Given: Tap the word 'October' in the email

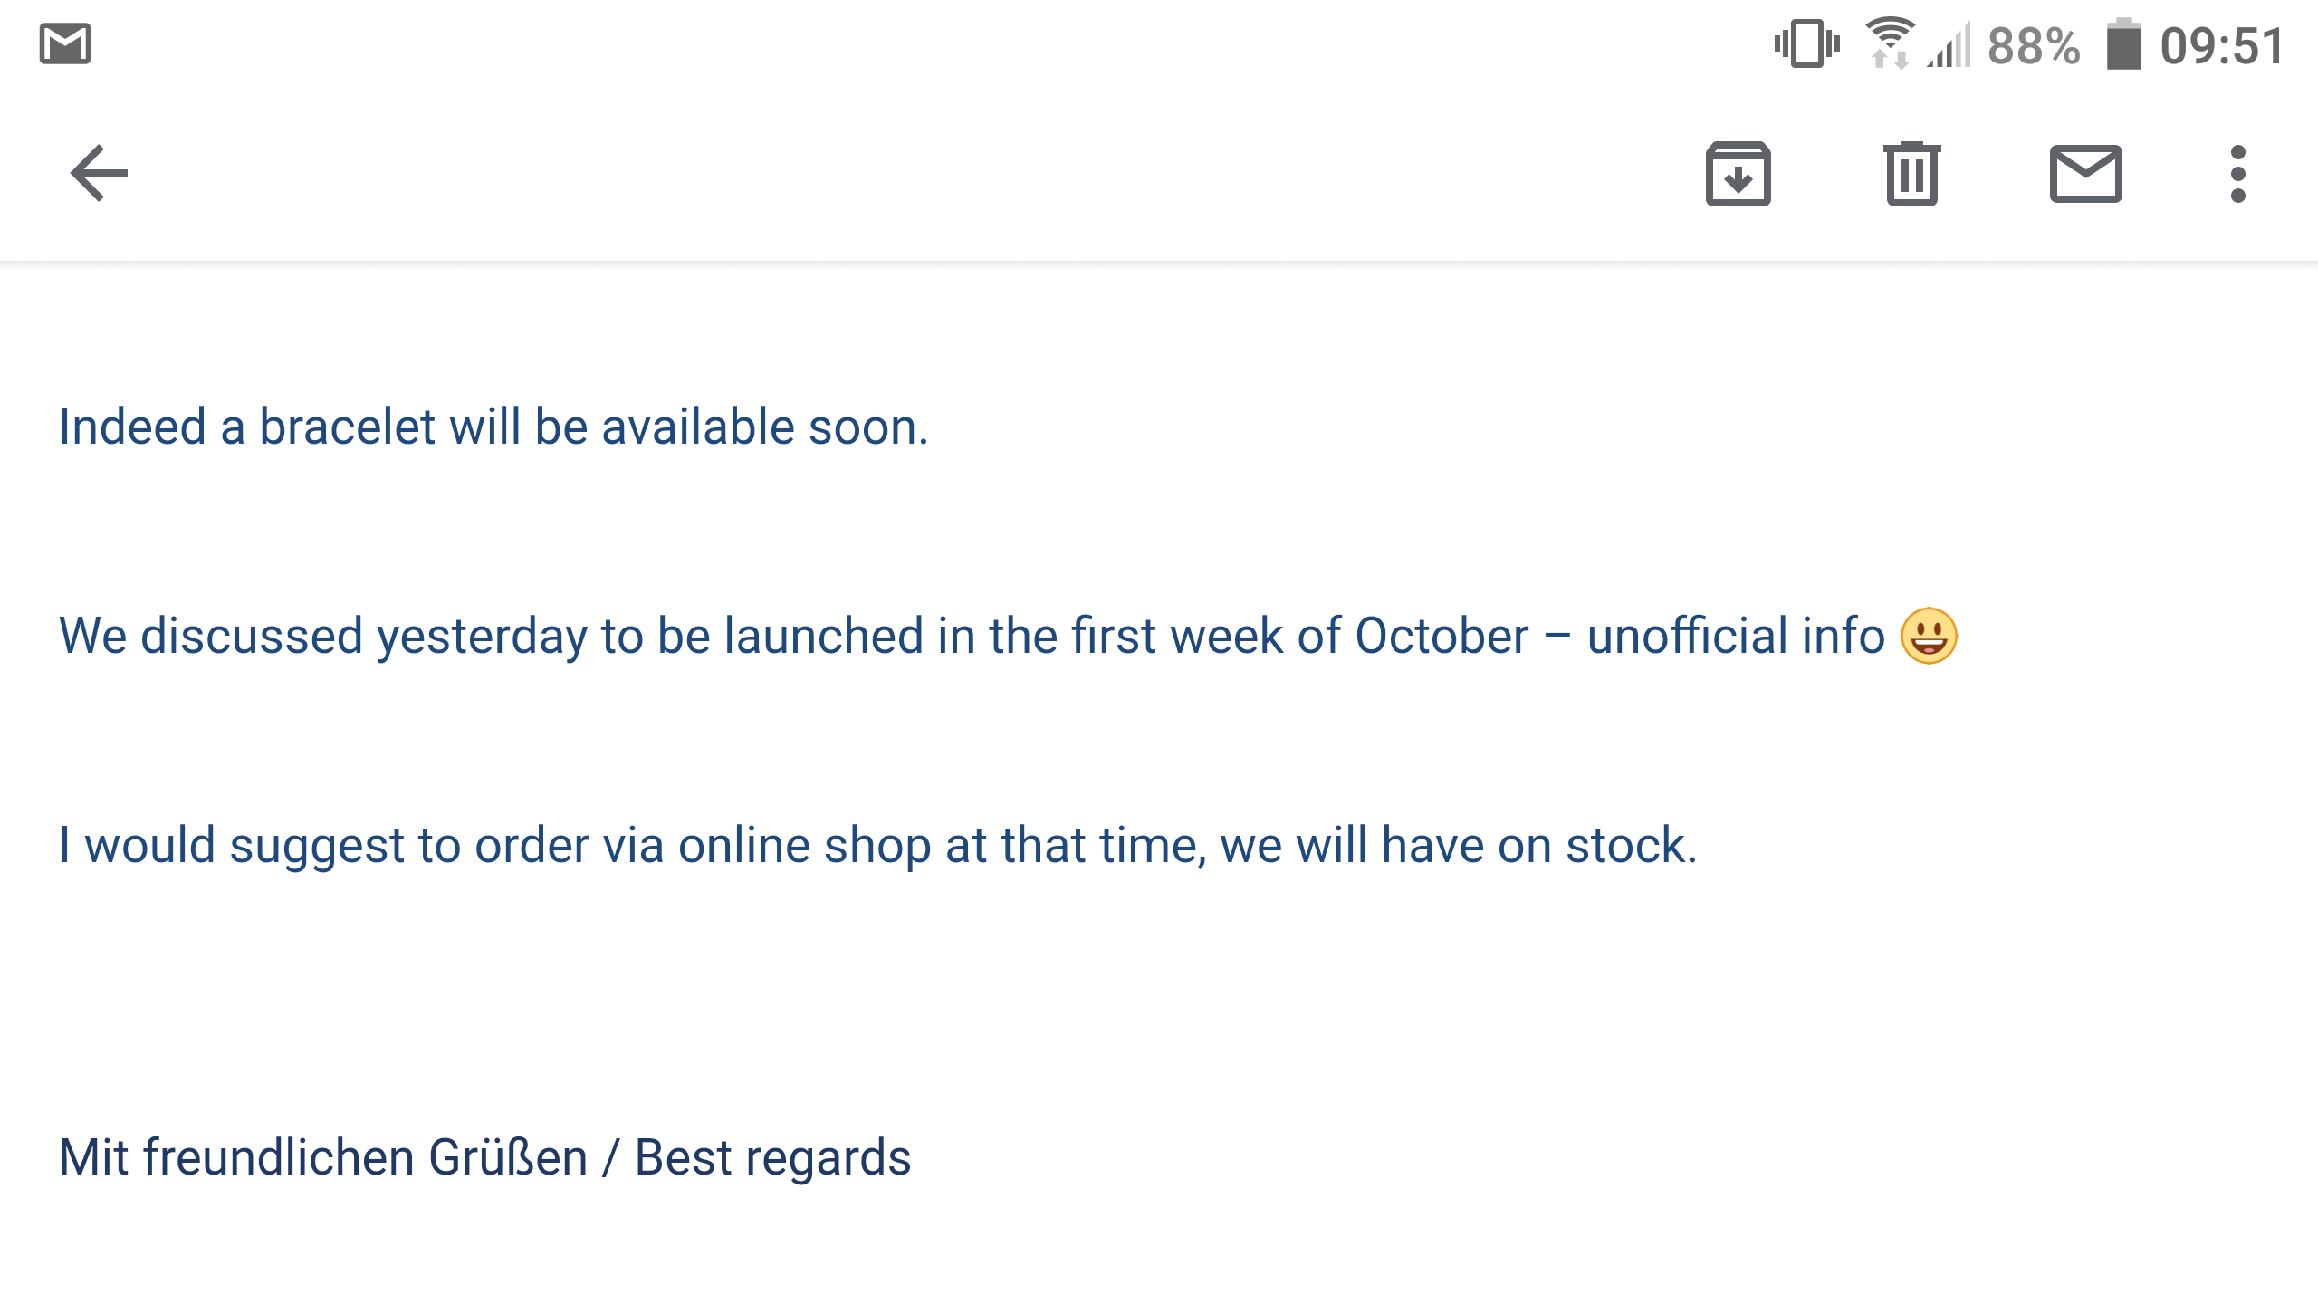Looking at the screenshot, I should pyautogui.click(x=1442, y=636).
